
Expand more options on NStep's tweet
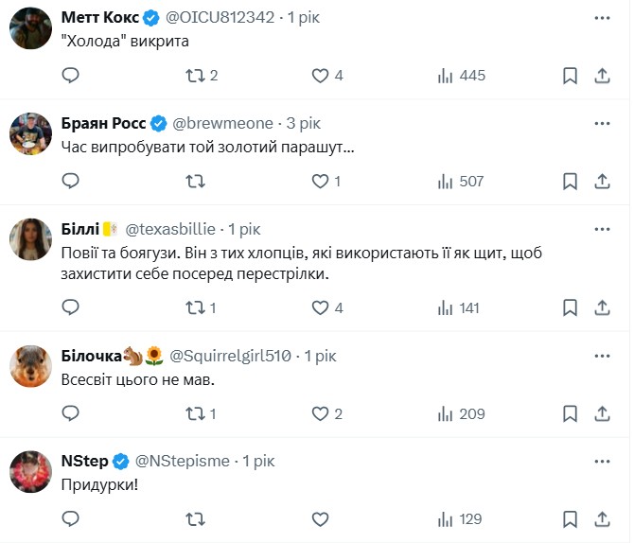602,461
